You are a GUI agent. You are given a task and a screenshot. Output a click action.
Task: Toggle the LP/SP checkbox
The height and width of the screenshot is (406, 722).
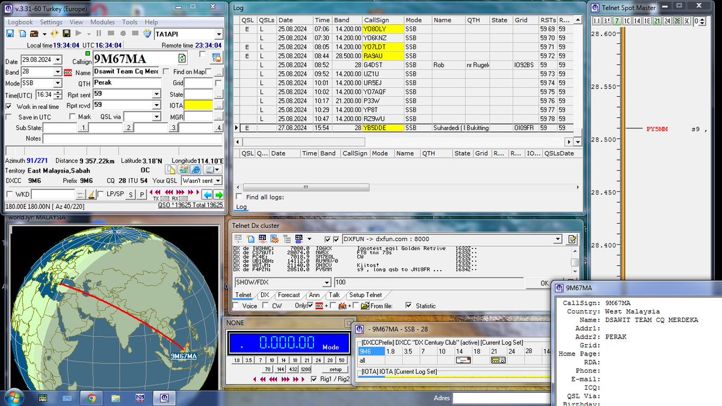pos(100,194)
